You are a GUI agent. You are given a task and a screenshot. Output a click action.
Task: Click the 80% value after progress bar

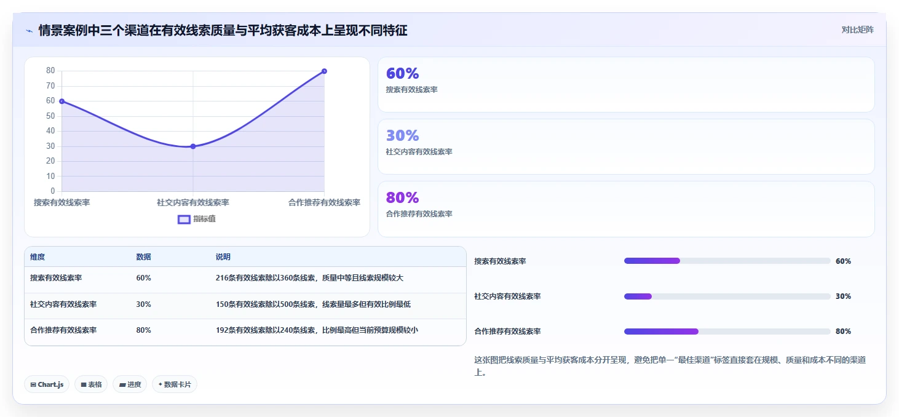(843, 332)
